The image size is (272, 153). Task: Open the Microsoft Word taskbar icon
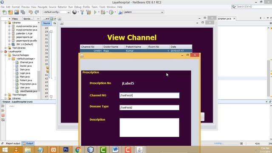pos(115,150)
